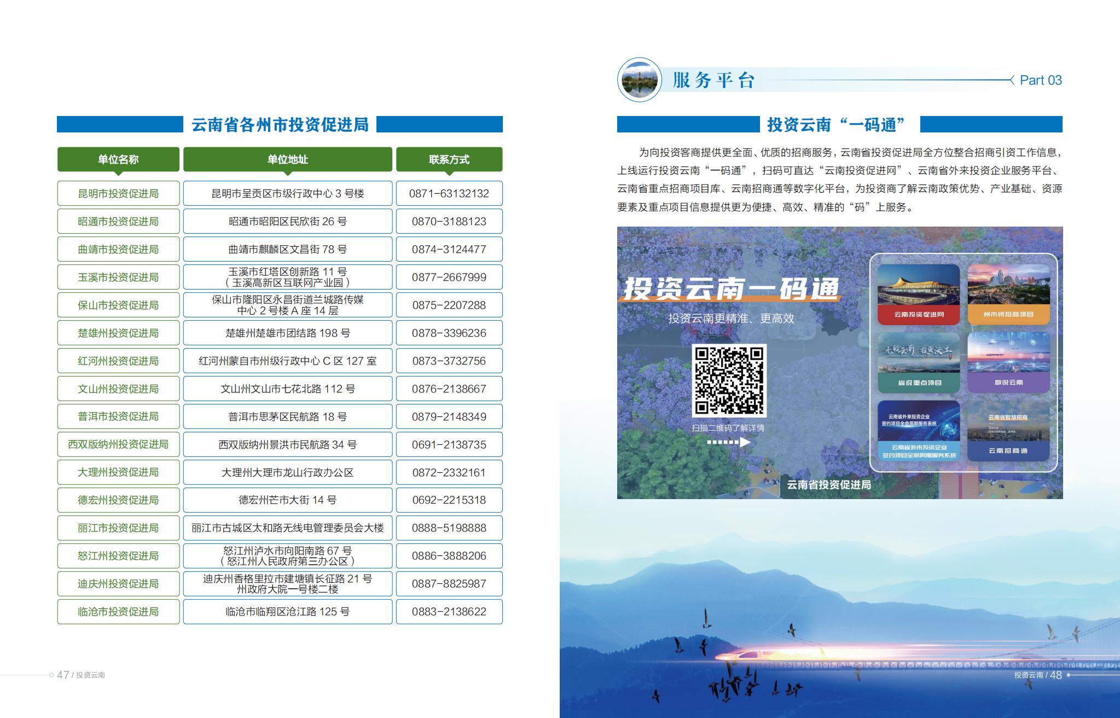Select the 丽江市投资促进局 cell
This screenshot has height=718, width=1120.
pyautogui.click(x=118, y=528)
